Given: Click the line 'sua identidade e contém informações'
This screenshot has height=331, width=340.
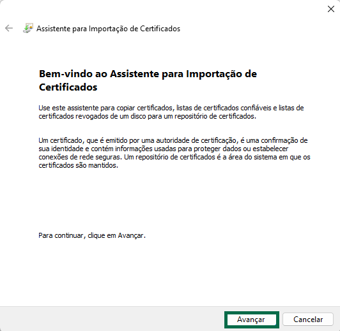Looking at the screenshot, I should 163,149.
